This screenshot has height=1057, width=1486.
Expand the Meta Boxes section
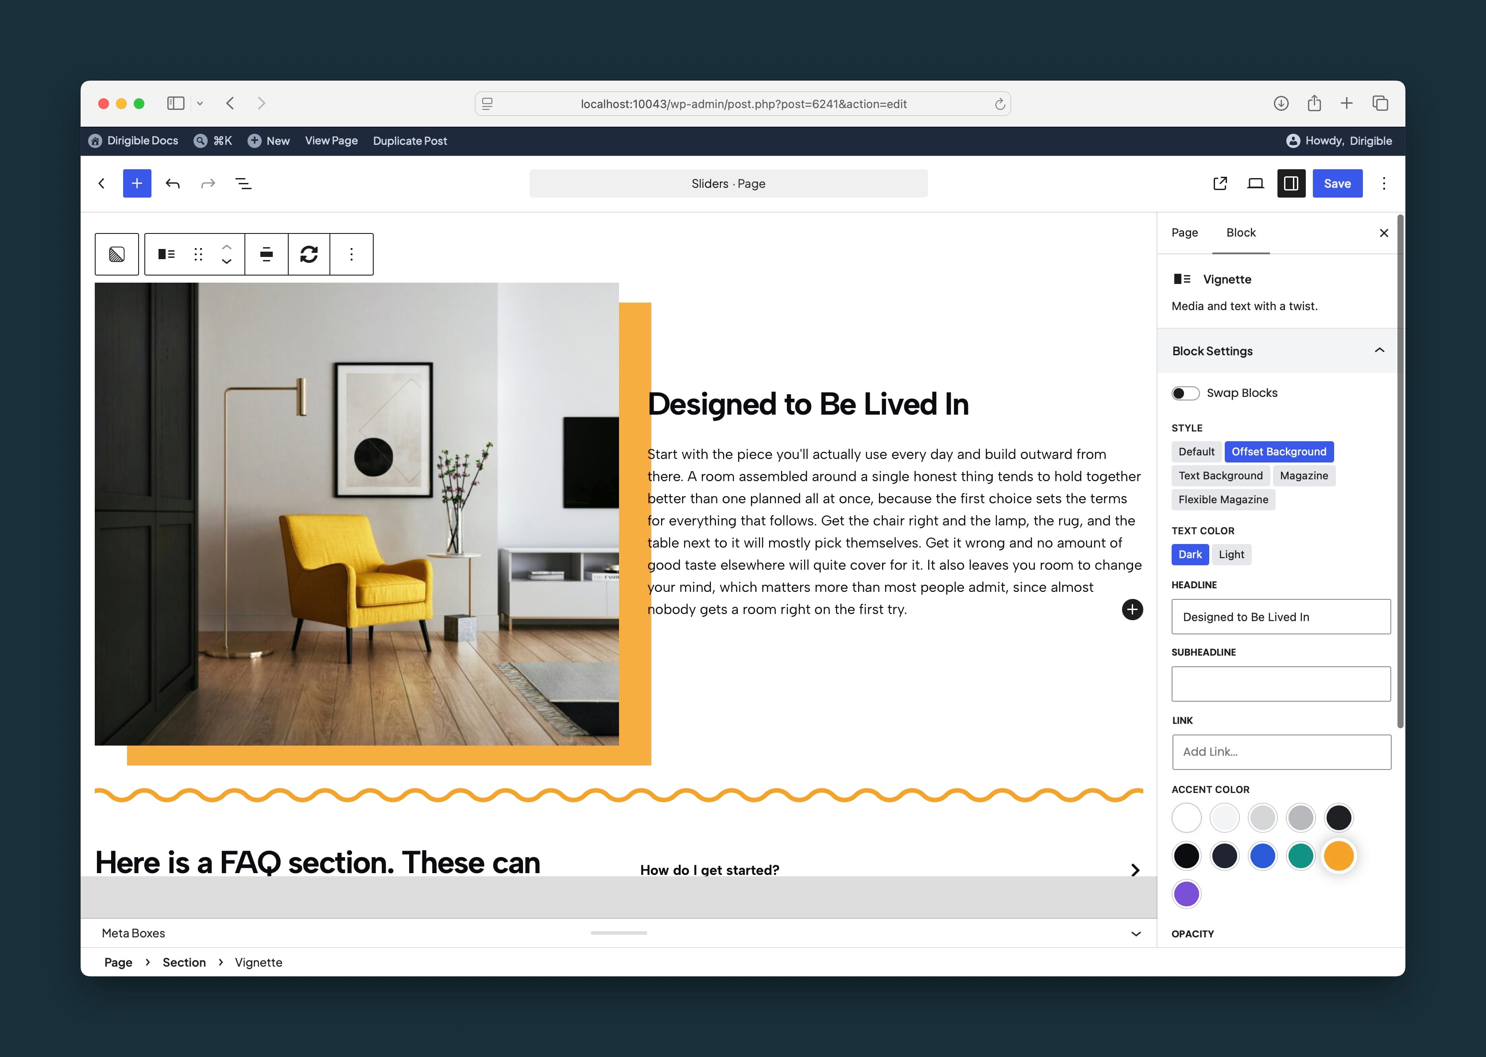(x=1136, y=933)
